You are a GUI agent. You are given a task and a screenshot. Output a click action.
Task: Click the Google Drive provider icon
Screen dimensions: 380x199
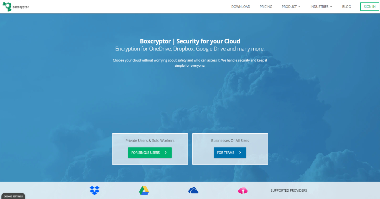click(144, 190)
